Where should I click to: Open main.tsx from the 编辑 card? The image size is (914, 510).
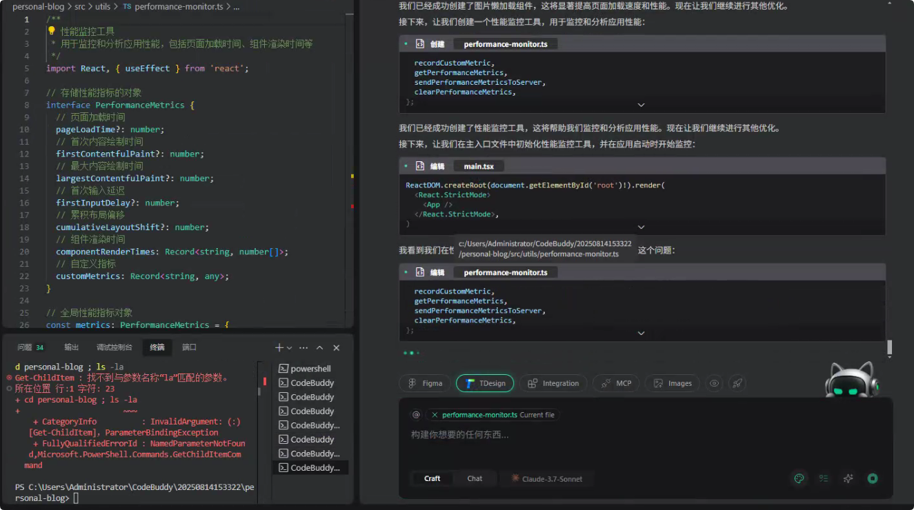(479, 166)
